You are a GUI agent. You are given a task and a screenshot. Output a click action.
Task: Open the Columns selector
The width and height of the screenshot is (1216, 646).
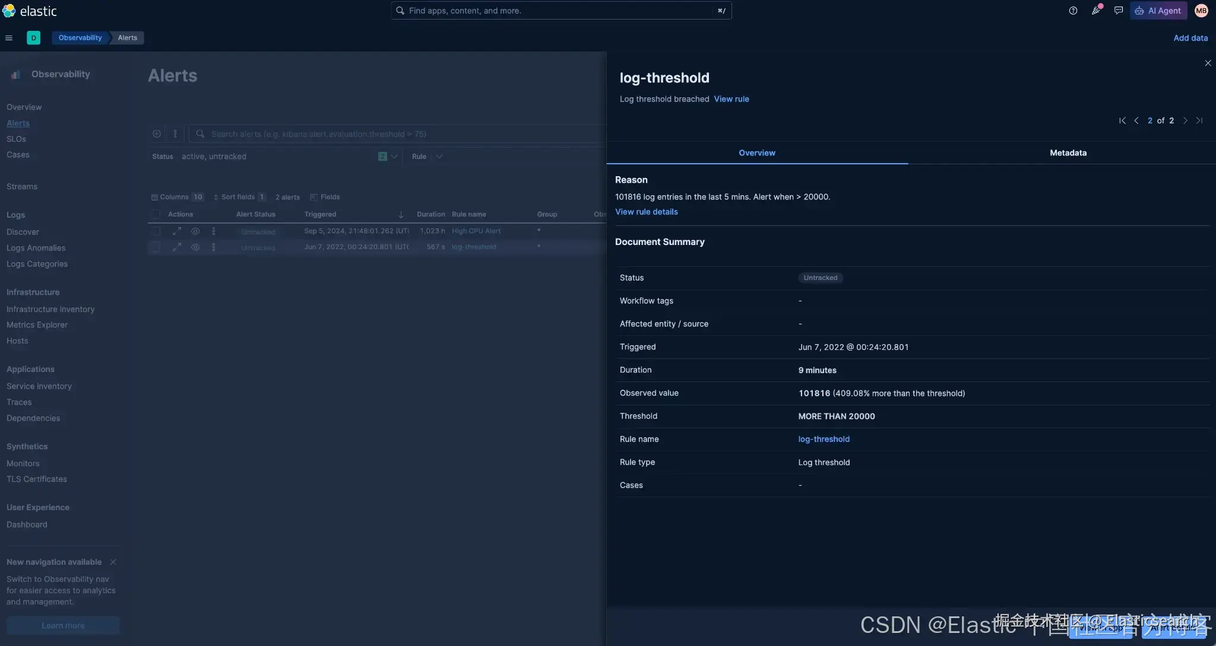[177, 197]
